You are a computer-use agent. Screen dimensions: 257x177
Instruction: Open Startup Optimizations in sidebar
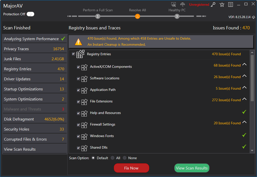[35, 89]
